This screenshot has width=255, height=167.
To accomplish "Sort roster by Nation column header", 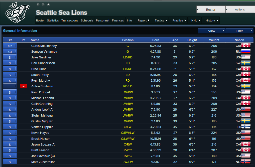I will [239, 40].
